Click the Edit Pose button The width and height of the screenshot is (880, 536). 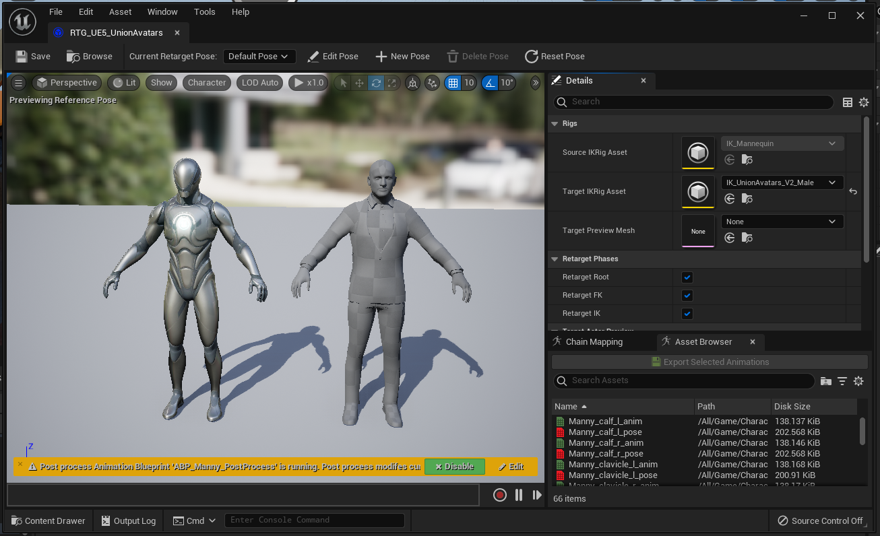(332, 57)
